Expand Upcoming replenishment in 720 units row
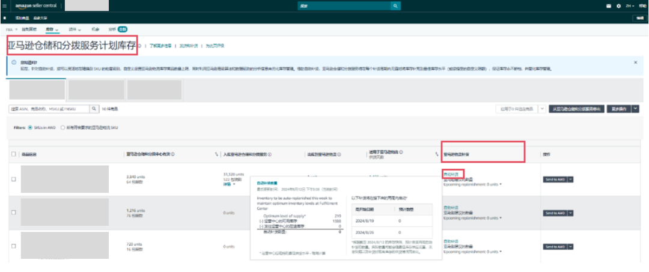The width and height of the screenshot is (649, 272). coord(472,250)
